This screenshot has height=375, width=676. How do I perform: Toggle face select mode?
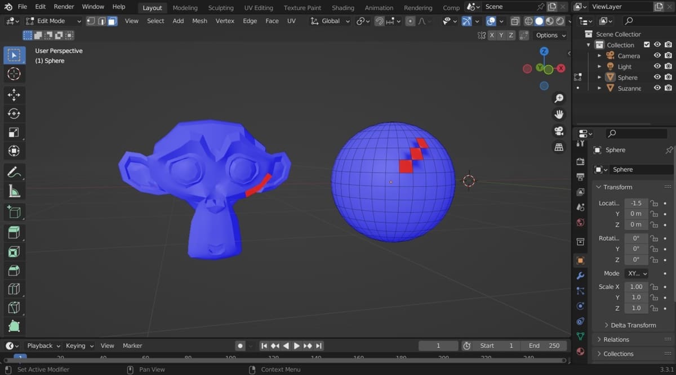tap(112, 21)
